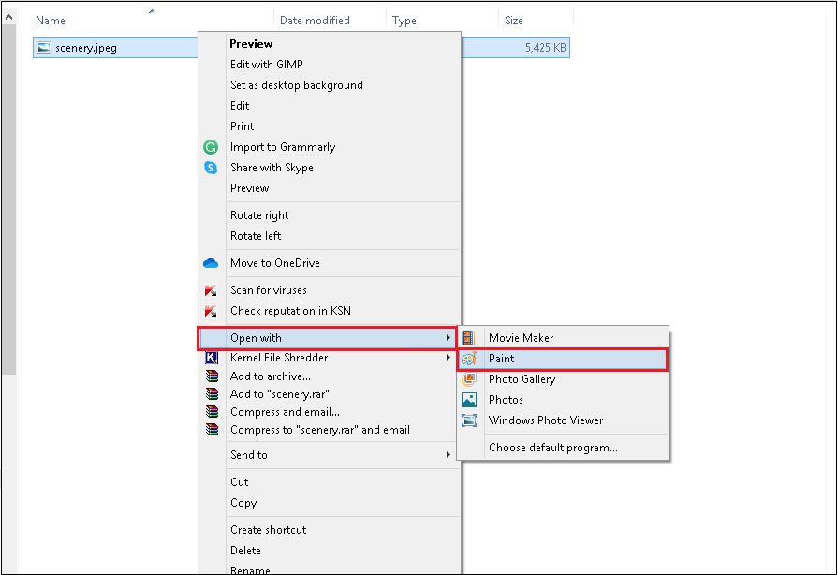Click the Photos app icon
The height and width of the screenshot is (575, 838).
pyautogui.click(x=470, y=400)
